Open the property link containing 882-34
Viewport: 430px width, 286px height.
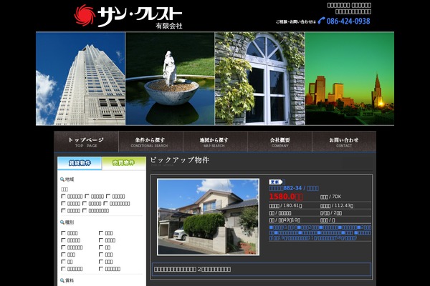click(x=294, y=188)
